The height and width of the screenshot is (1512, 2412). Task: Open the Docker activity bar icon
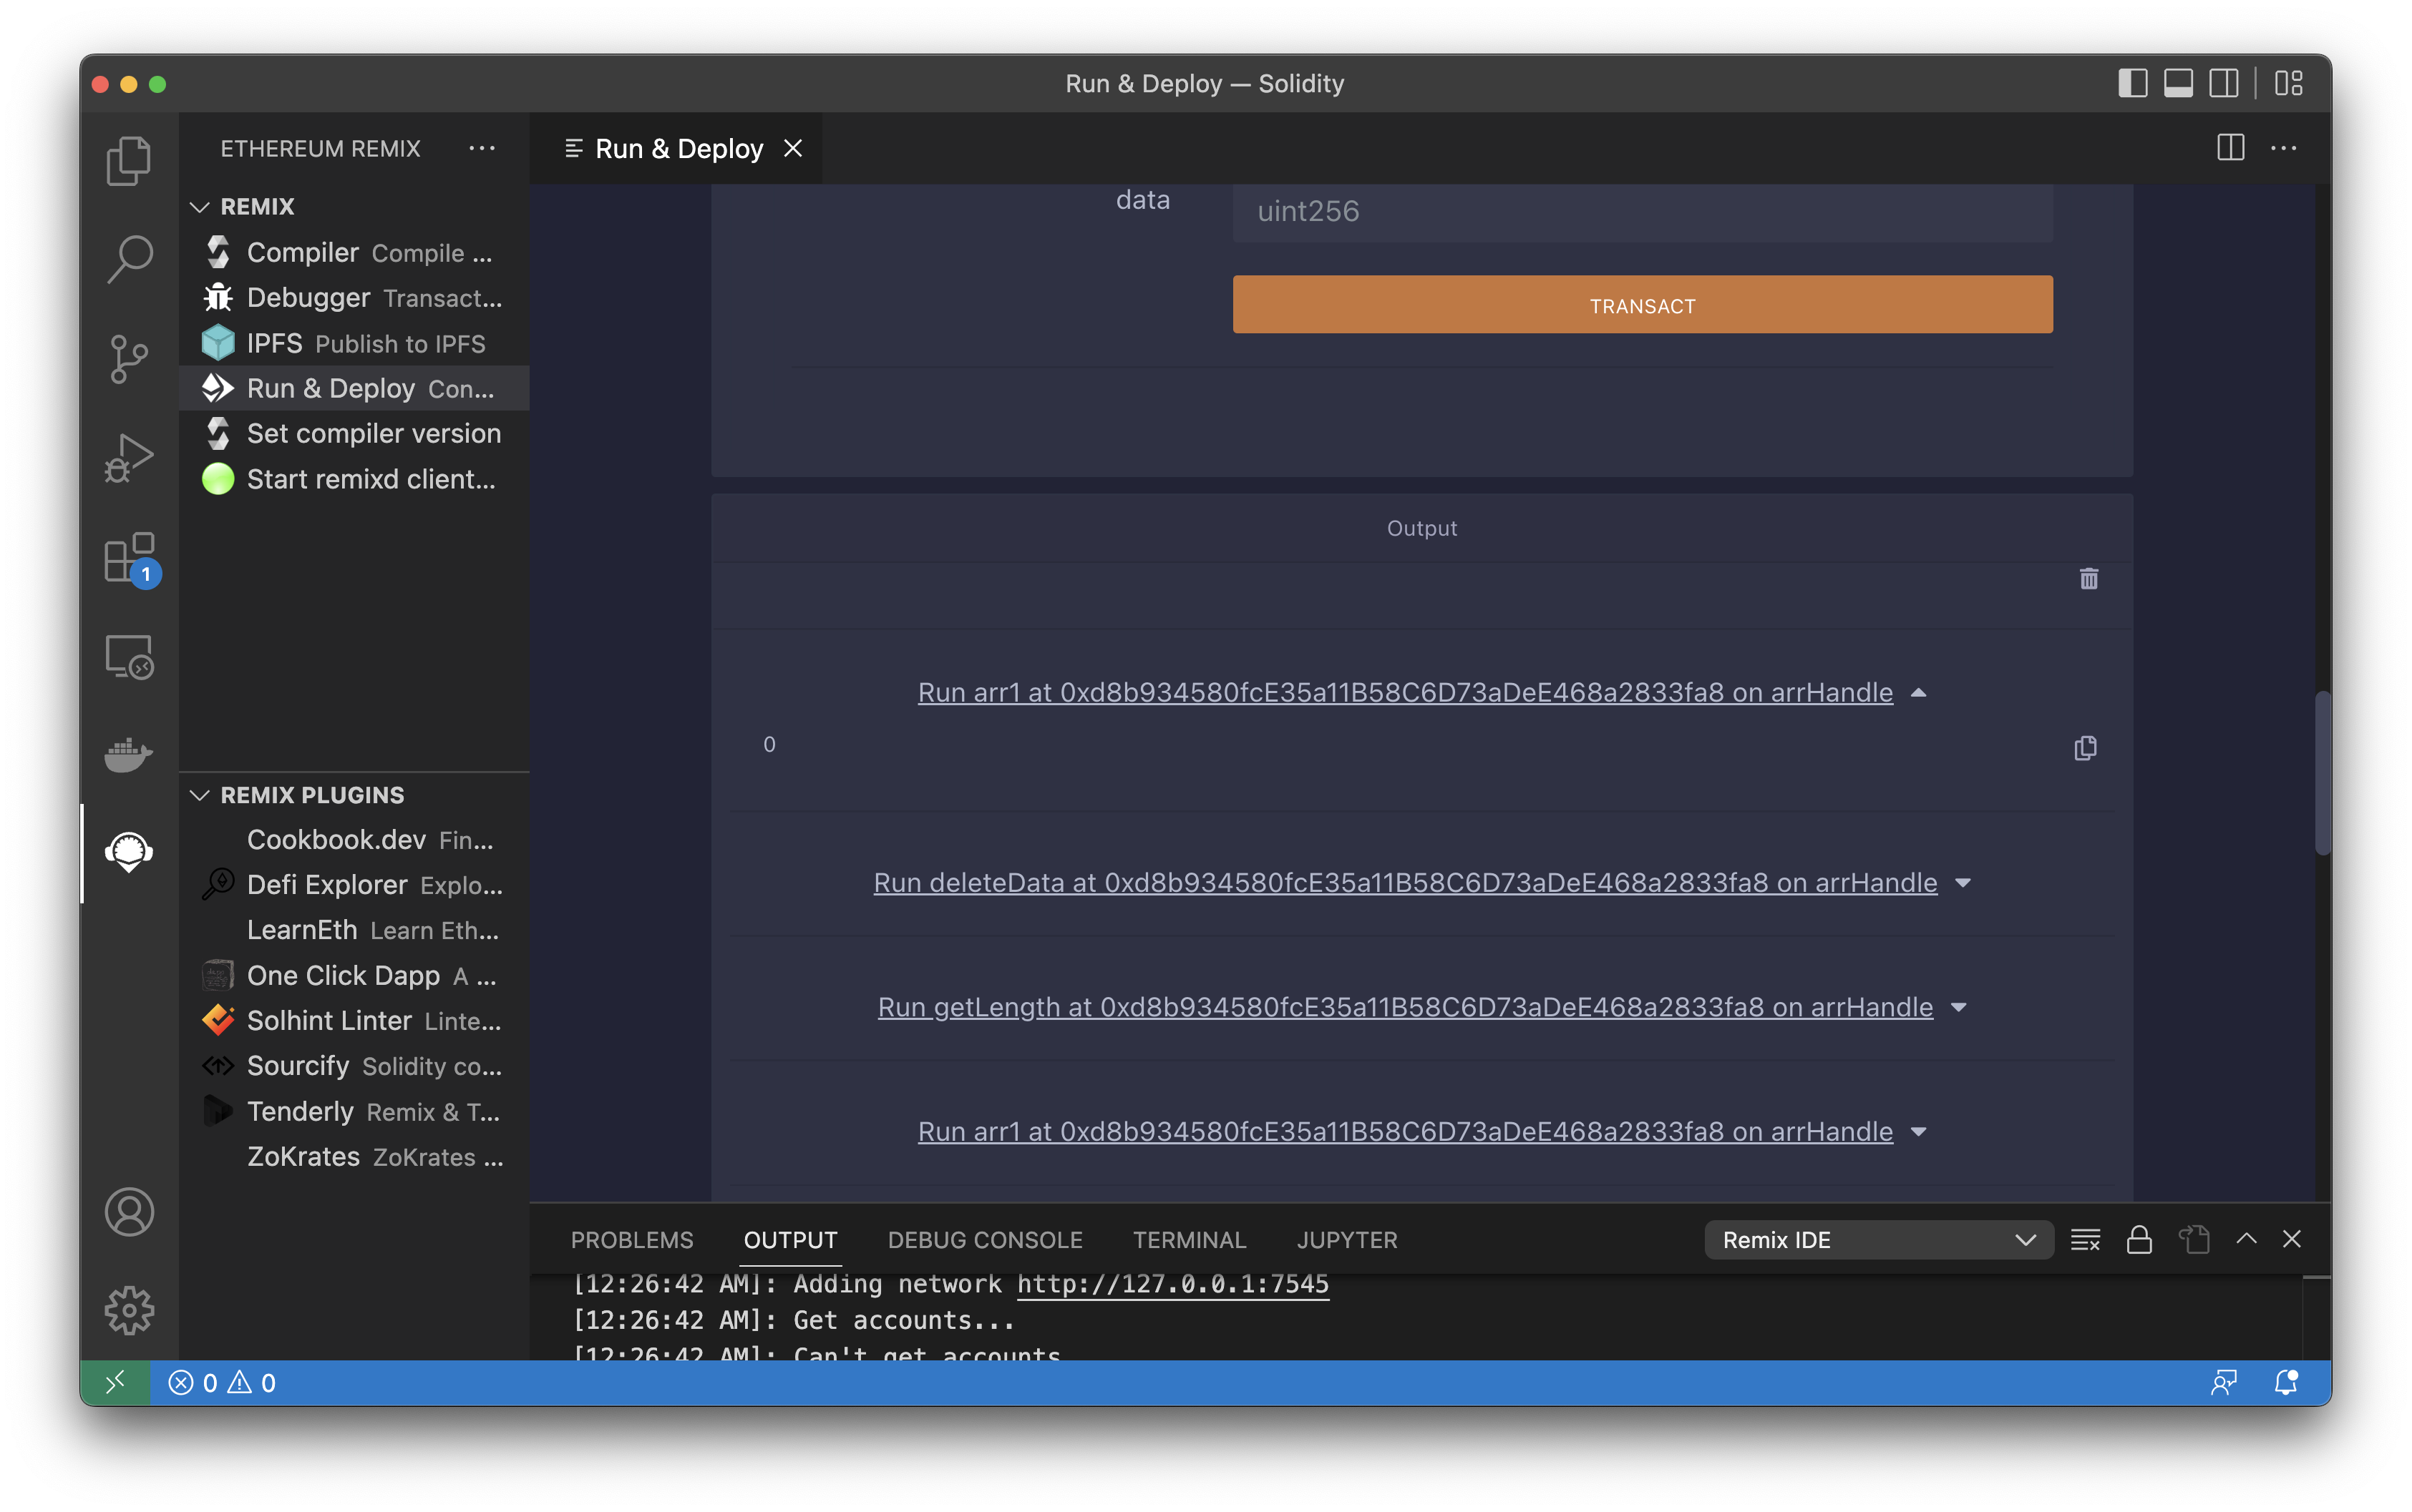[129, 754]
